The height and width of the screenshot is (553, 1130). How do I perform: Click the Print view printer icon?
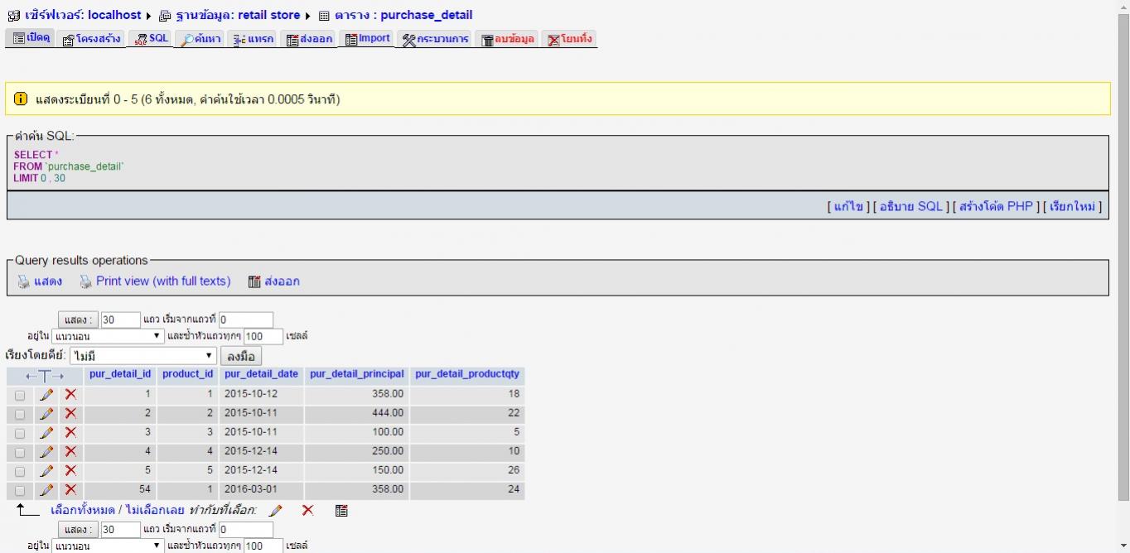click(85, 281)
